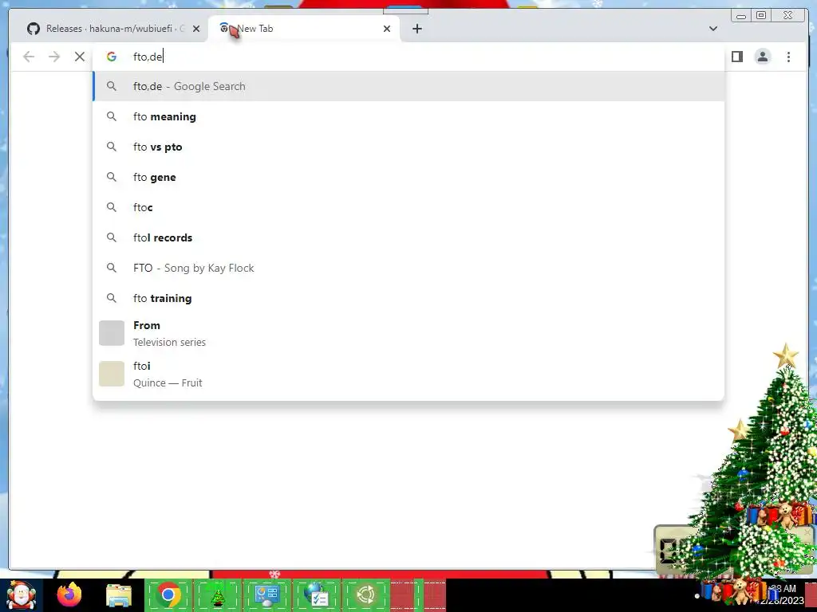Choose the 'fto vs pto' suggestion
817x612 pixels.
pyautogui.click(x=409, y=147)
